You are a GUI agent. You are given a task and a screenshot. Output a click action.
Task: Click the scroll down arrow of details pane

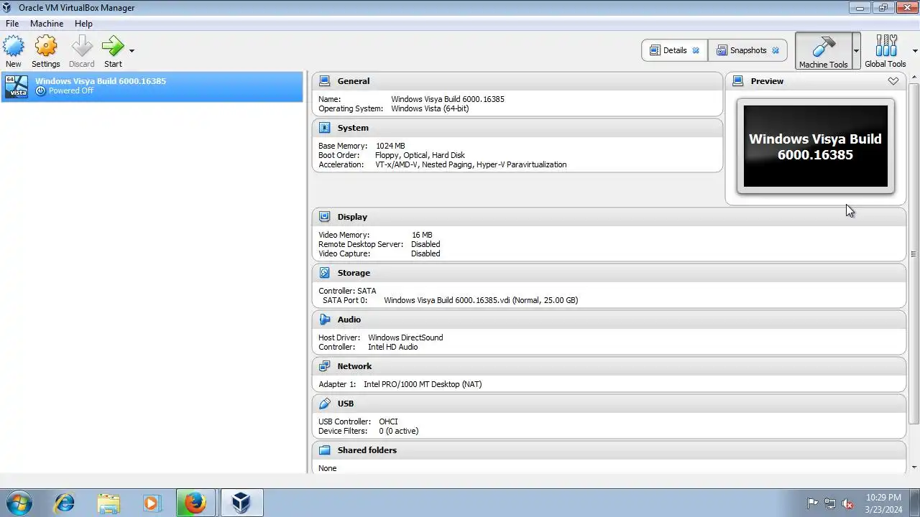(914, 467)
